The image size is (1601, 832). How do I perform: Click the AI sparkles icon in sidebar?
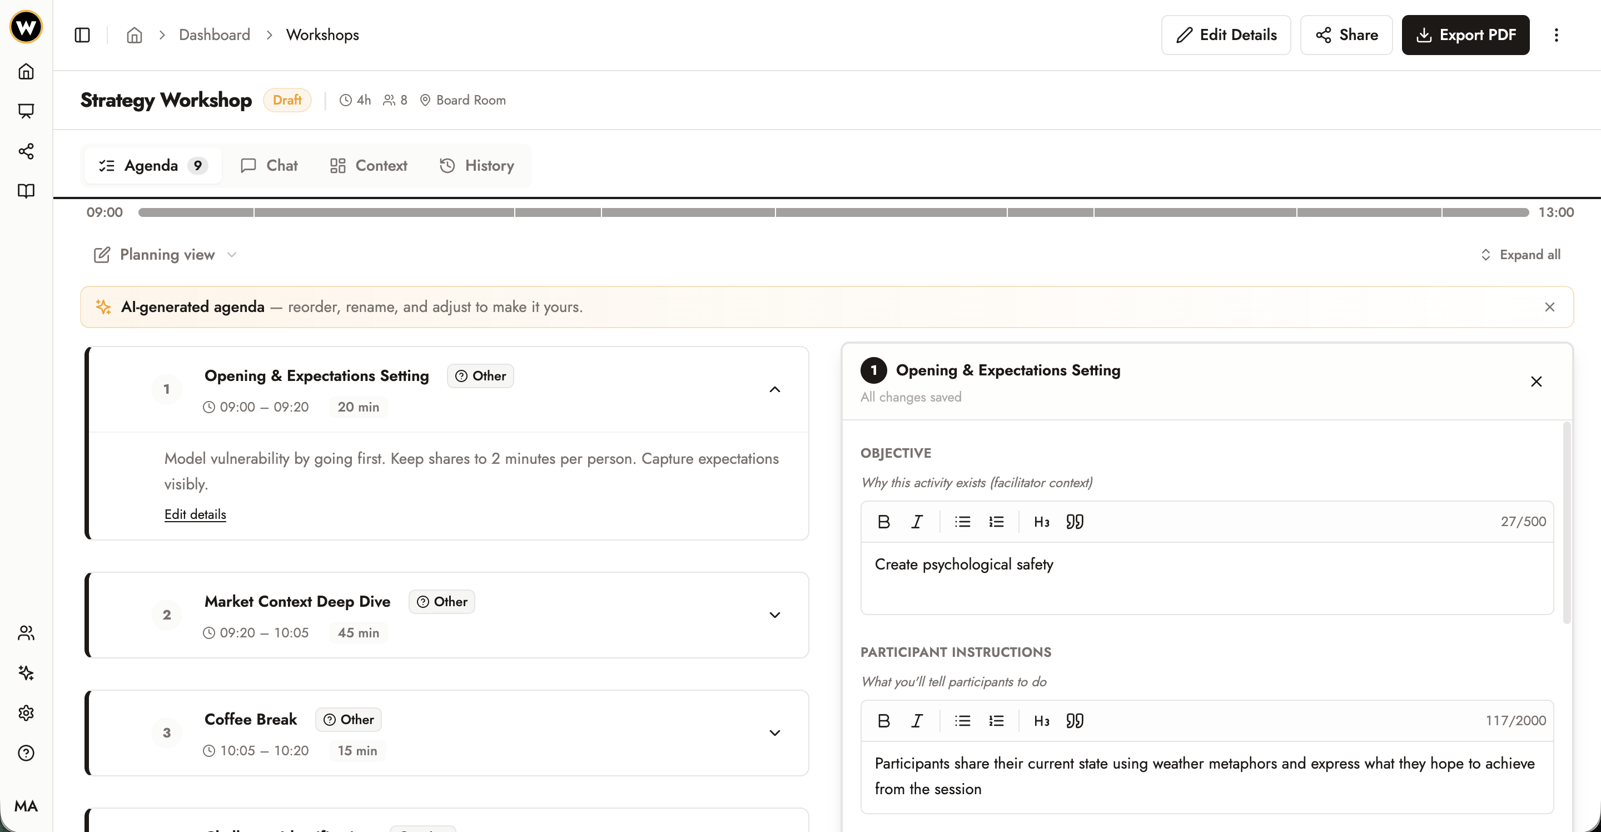point(26,673)
